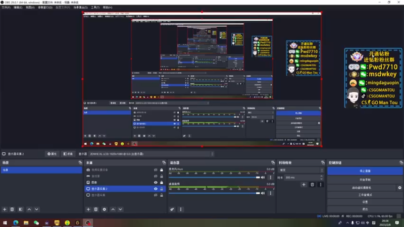Open the View (V) menu

pyautogui.click(x=30, y=8)
